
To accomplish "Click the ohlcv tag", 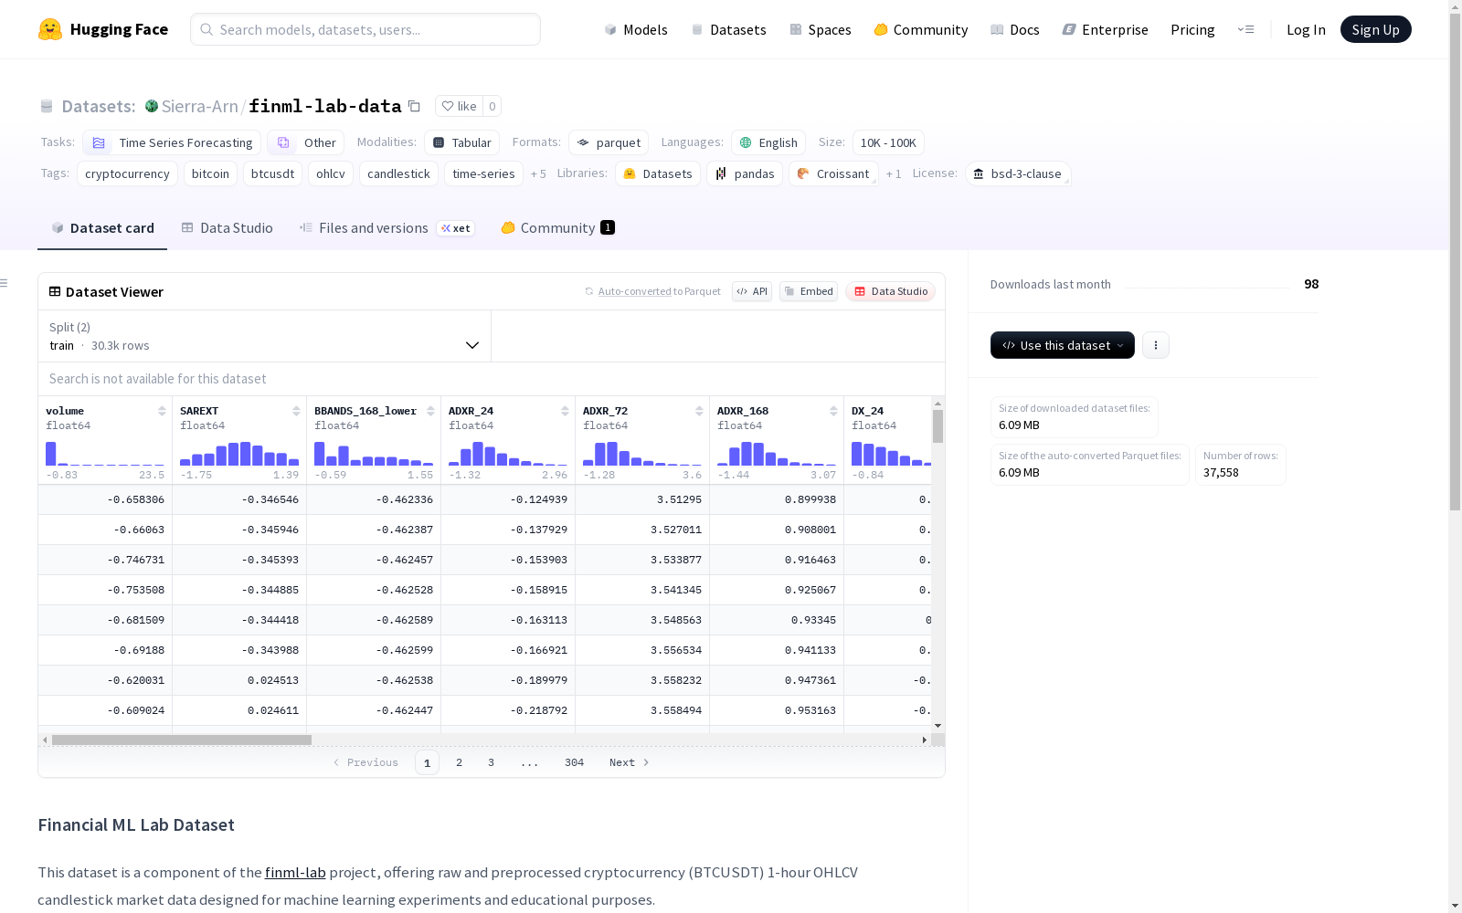I will click(x=331, y=173).
